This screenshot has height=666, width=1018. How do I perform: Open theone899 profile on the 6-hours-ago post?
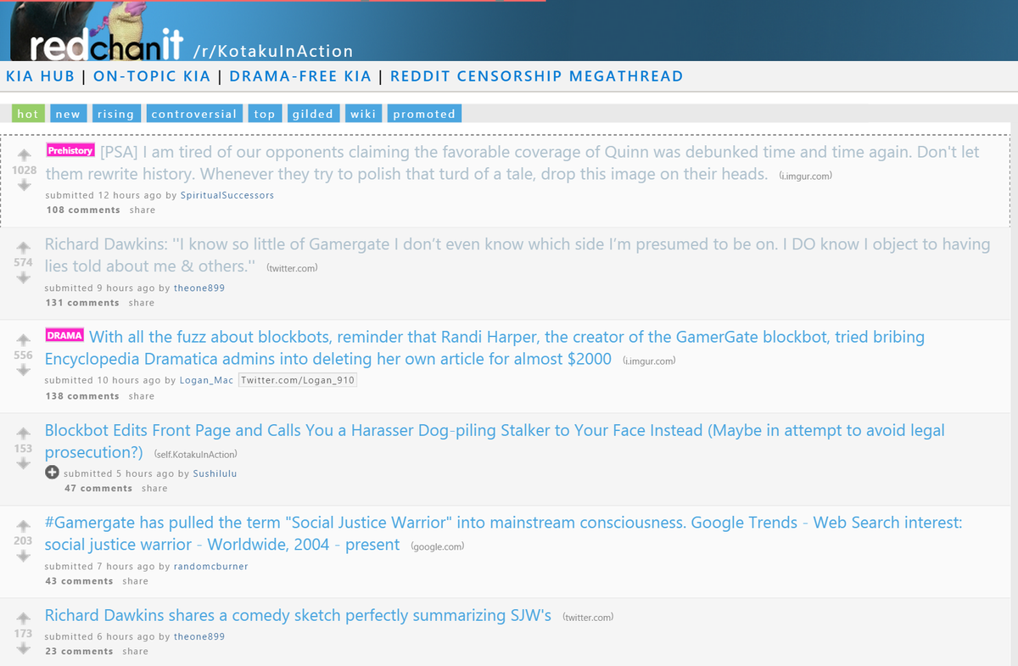pyautogui.click(x=199, y=636)
